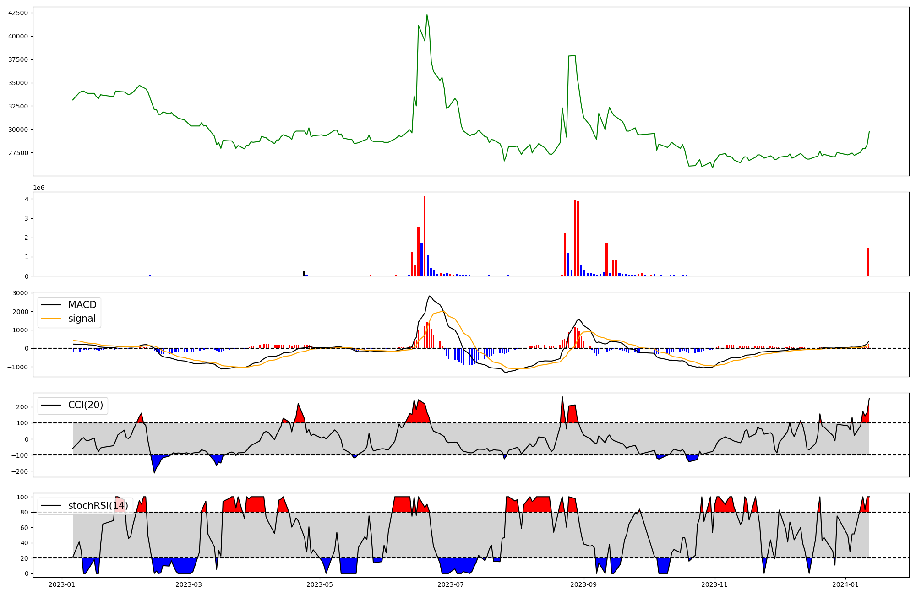Click the stochRSI(14) legend entry
916x595 pixels.
tap(98, 506)
